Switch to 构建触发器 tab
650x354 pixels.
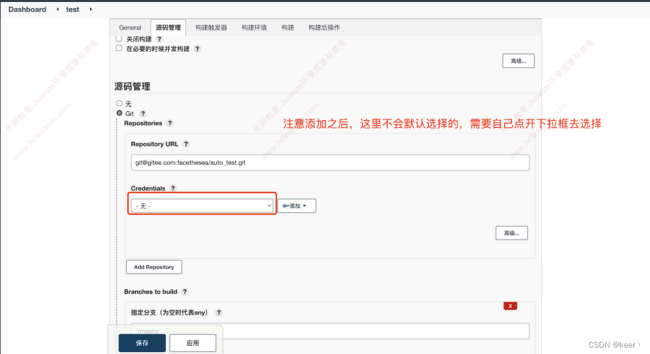[211, 27]
